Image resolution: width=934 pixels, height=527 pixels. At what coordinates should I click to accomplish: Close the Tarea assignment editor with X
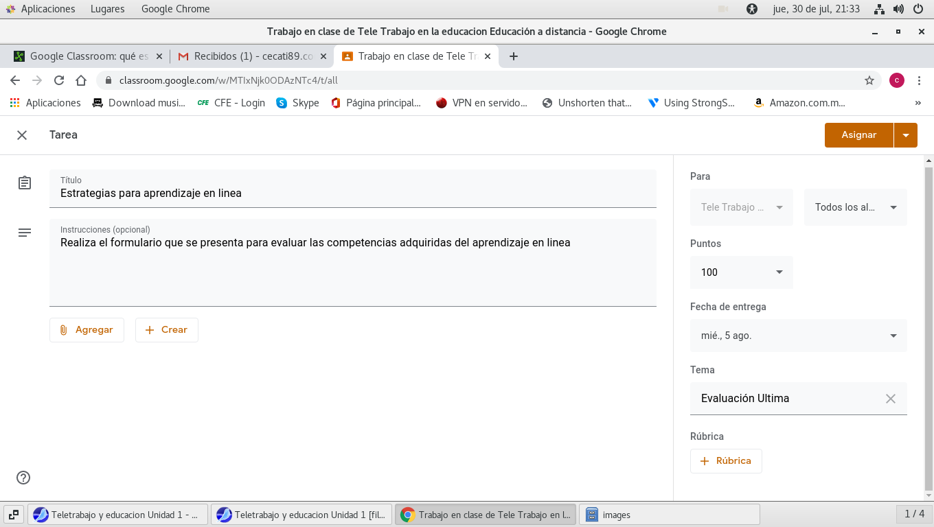22,135
